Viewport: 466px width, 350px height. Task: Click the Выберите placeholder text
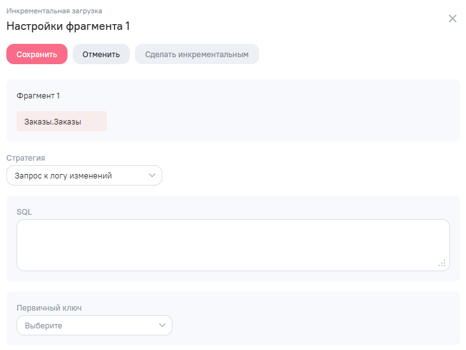pos(43,326)
